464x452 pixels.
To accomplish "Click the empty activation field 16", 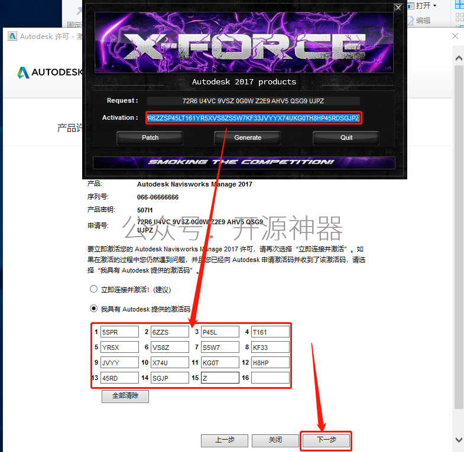I will point(270,378).
